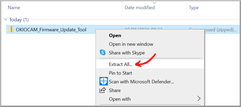Select Open in new window
241x107 pixels.
point(131,44)
